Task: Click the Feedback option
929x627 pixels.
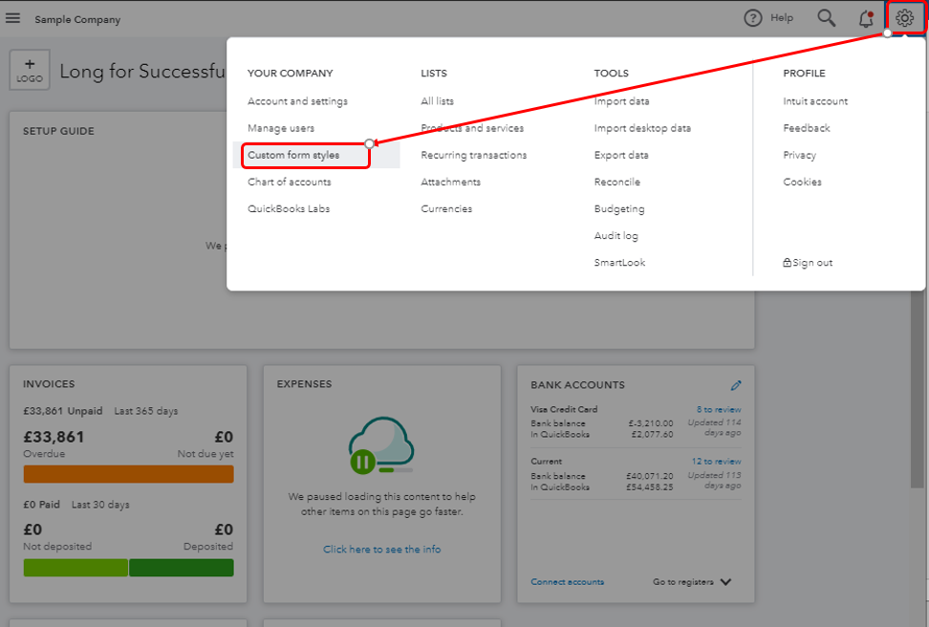Action: tap(807, 128)
